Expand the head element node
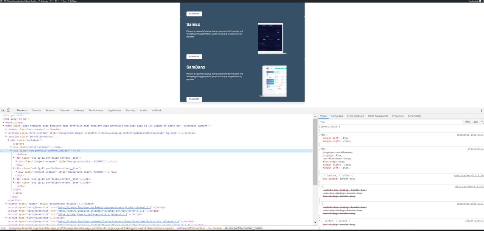The image size is (484, 231). [4, 122]
